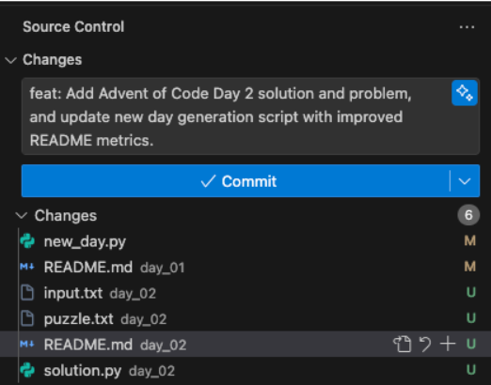Click Python icon beside solution.py
Image resolution: width=491 pixels, height=385 pixels.
pyautogui.click(x=27, y=370)
